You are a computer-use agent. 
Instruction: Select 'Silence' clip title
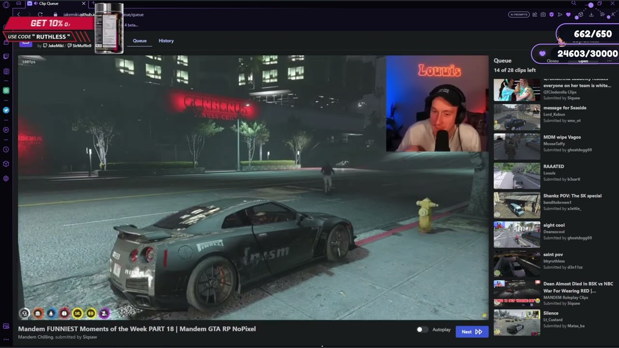(551, 313)
